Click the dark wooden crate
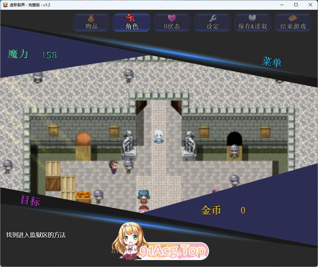 point(53,184)
